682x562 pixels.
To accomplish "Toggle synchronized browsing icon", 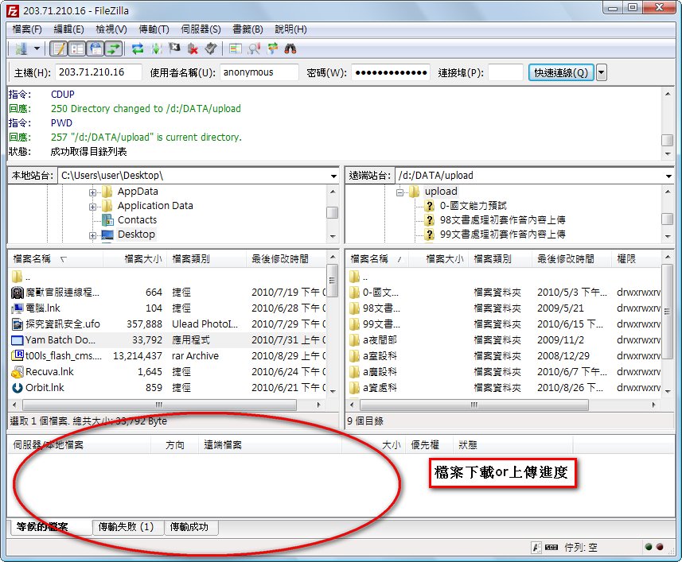I will (x=272, y=48).
